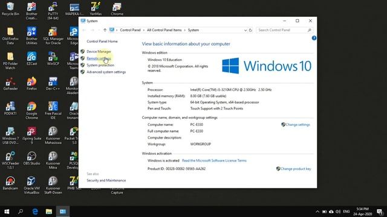
Task: Open System protection link
Action: pos(100,65)
